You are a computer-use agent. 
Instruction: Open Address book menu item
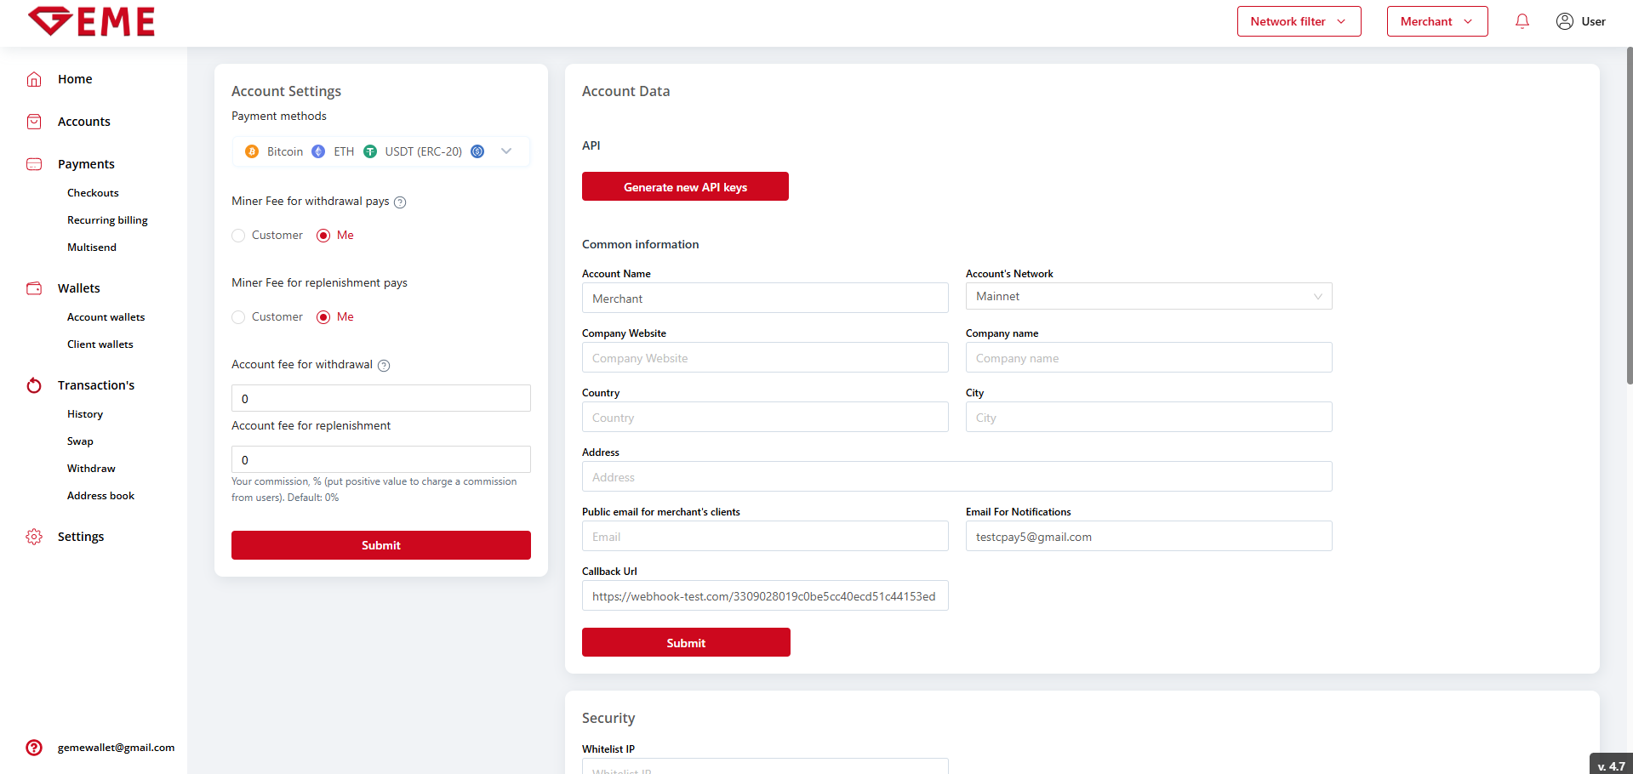pos(100,496)
